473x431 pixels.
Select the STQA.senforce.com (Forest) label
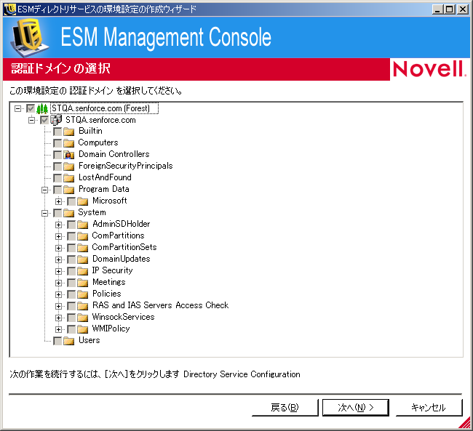104,108
